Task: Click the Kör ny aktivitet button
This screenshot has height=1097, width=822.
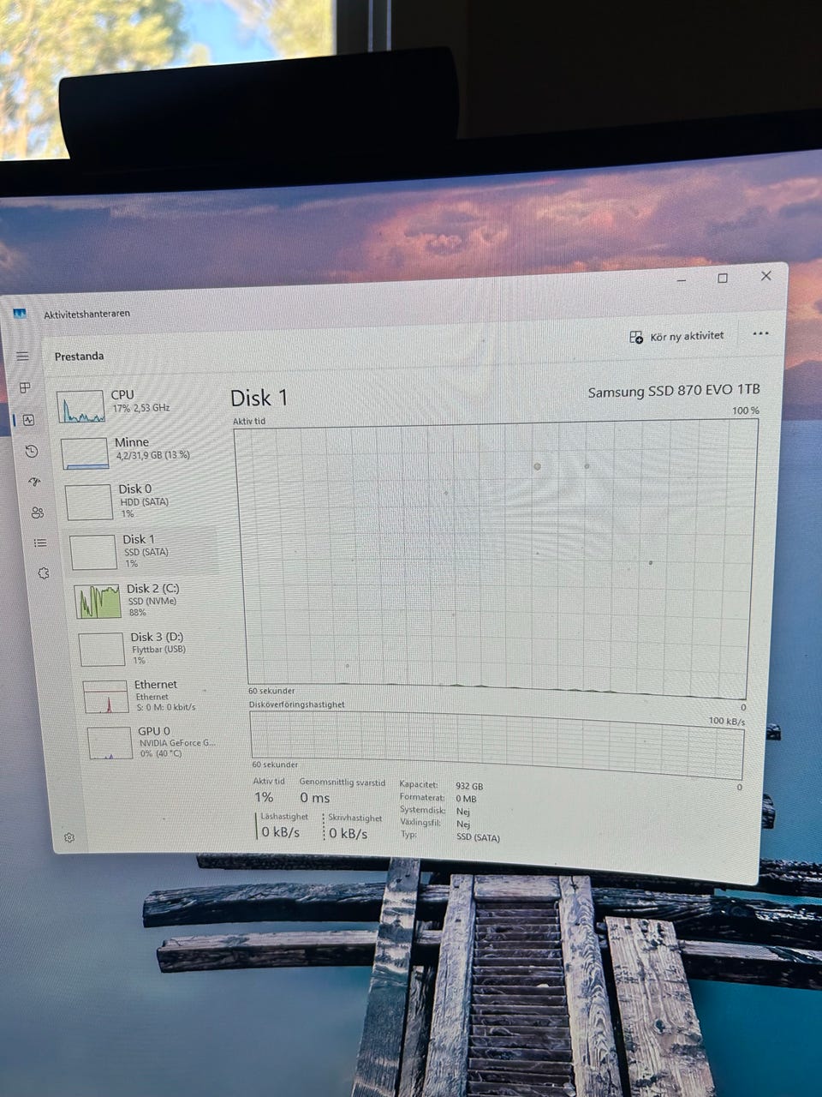Action: coord(676,337)
